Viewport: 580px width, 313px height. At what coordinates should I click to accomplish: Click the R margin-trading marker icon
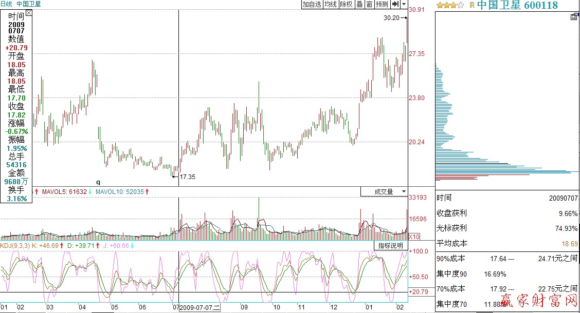472,5
